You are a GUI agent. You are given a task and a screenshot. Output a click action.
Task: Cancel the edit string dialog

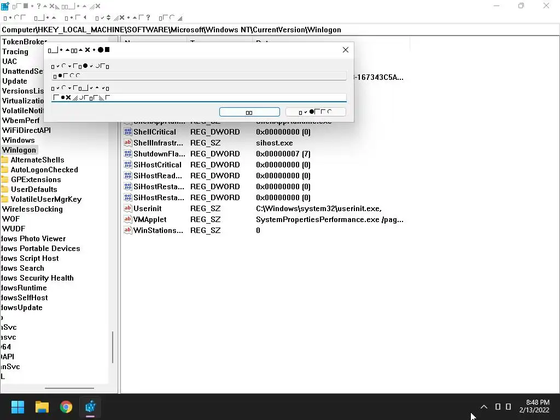pos(316,112)
